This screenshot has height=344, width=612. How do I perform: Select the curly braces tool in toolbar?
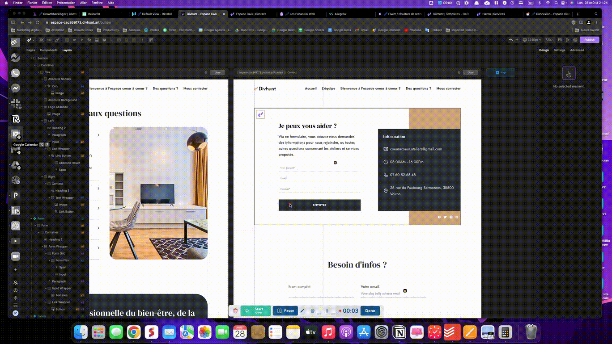(x=141, y=40)
